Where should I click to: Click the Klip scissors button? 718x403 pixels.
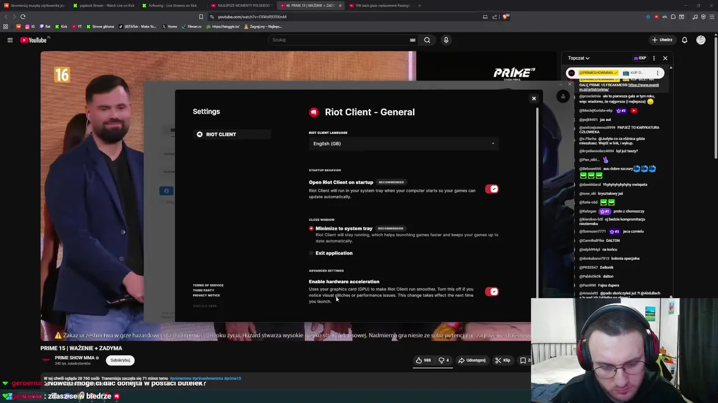point(503,360)
